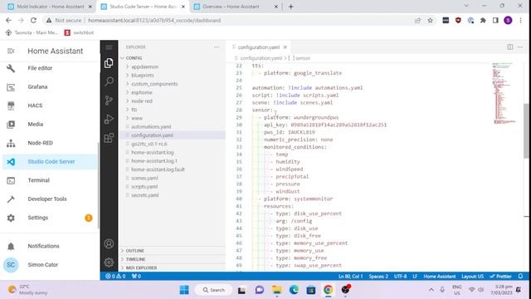Open Media in the sidebar
Viewport: 531px width, 299px height.
(50, 124)
